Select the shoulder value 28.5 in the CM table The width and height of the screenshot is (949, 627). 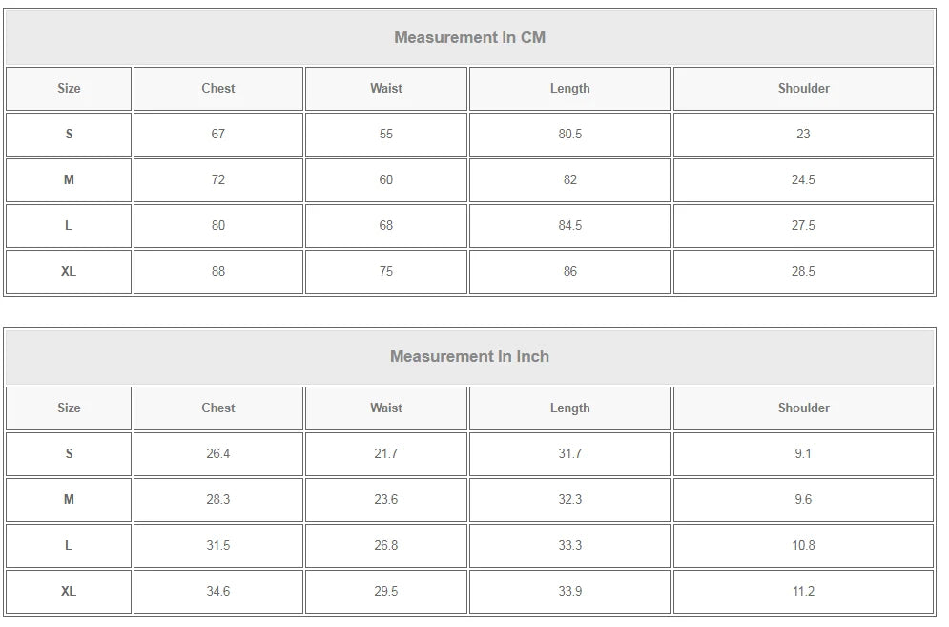(803, 272)
